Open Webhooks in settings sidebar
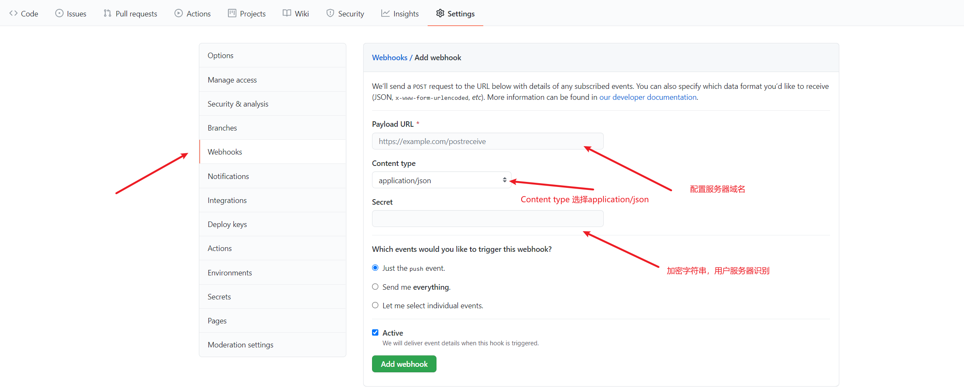This screenshot has width=964, height=387. (225, 152)
